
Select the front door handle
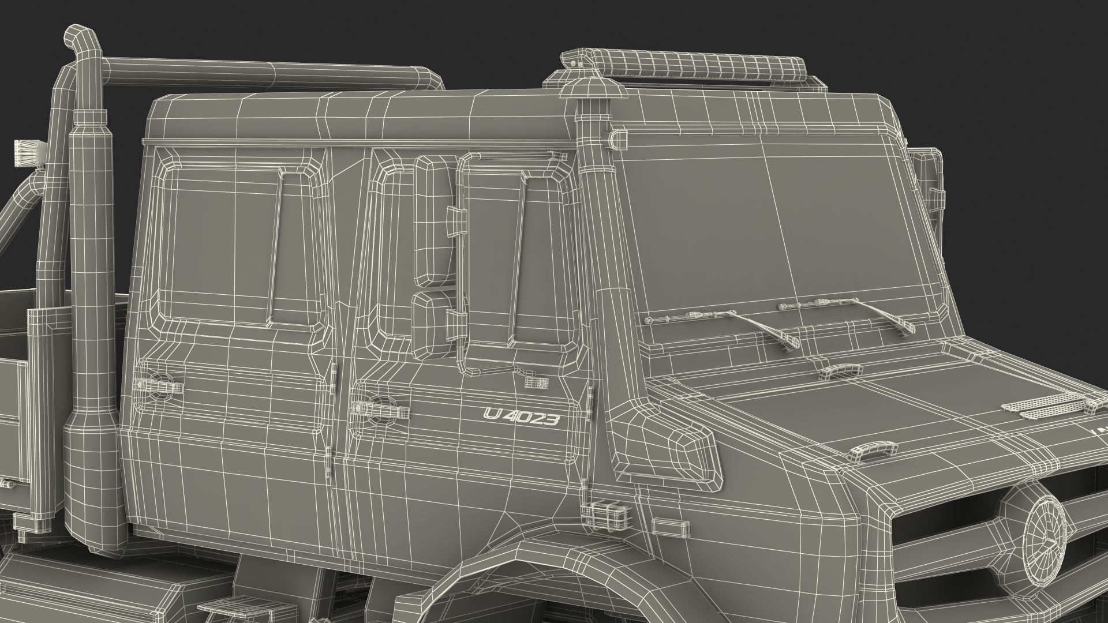point(380,410)
